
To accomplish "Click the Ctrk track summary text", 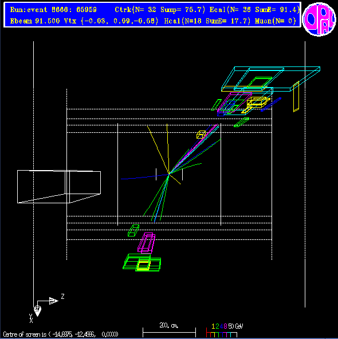I will point(160,10).
